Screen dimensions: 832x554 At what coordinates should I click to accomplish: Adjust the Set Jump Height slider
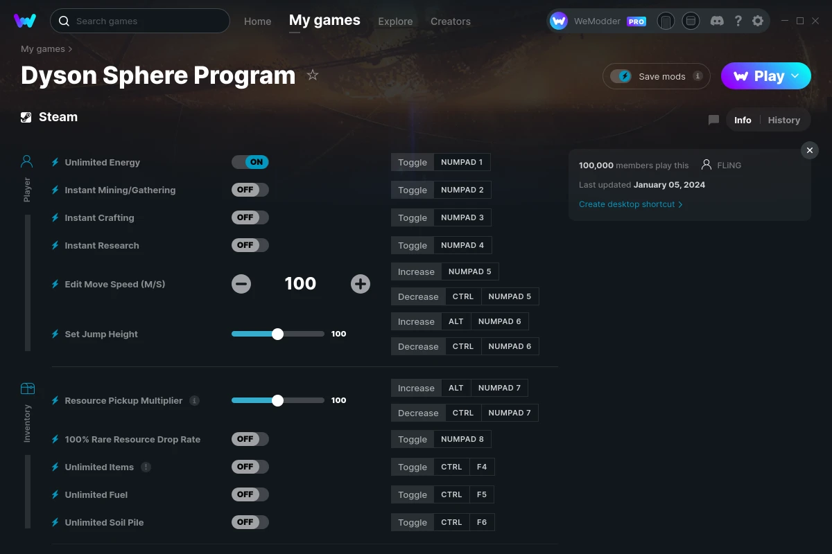click(278, 333)
